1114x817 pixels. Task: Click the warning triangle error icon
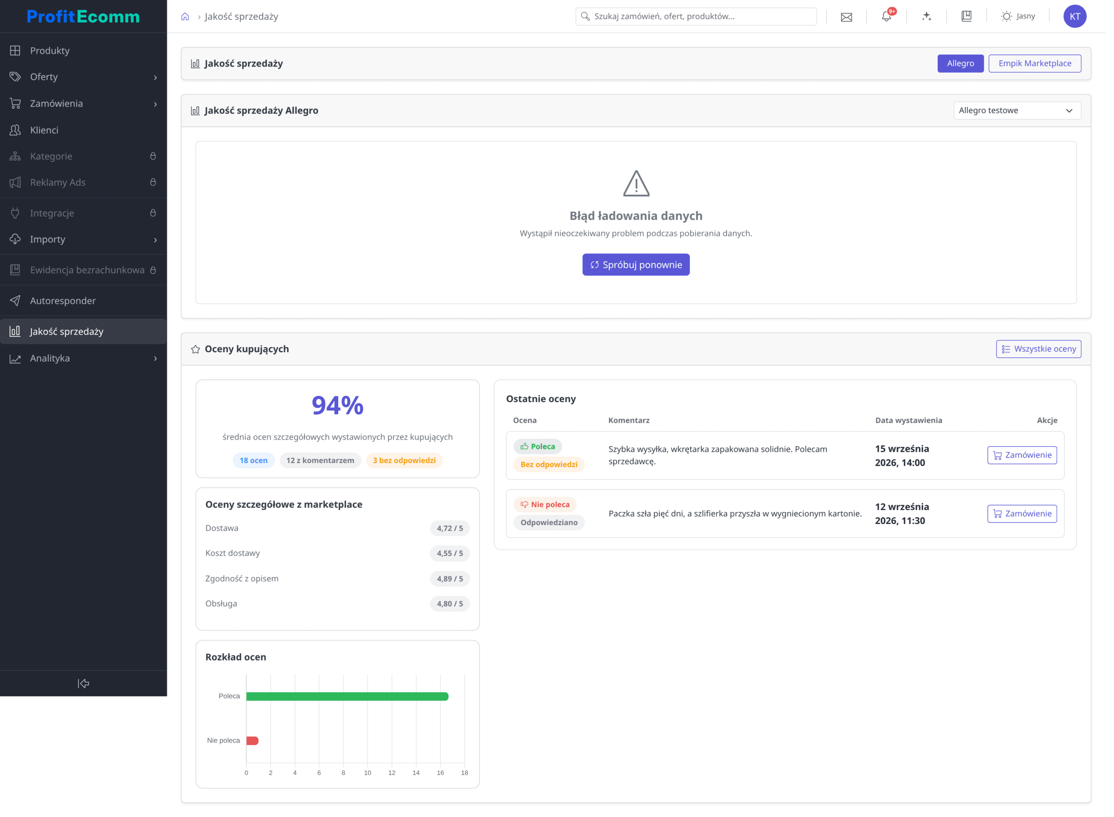636,184
